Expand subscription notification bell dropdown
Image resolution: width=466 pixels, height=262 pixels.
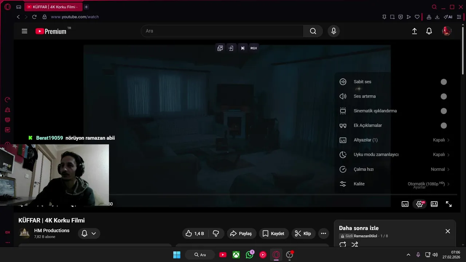(x=89, y=234)
